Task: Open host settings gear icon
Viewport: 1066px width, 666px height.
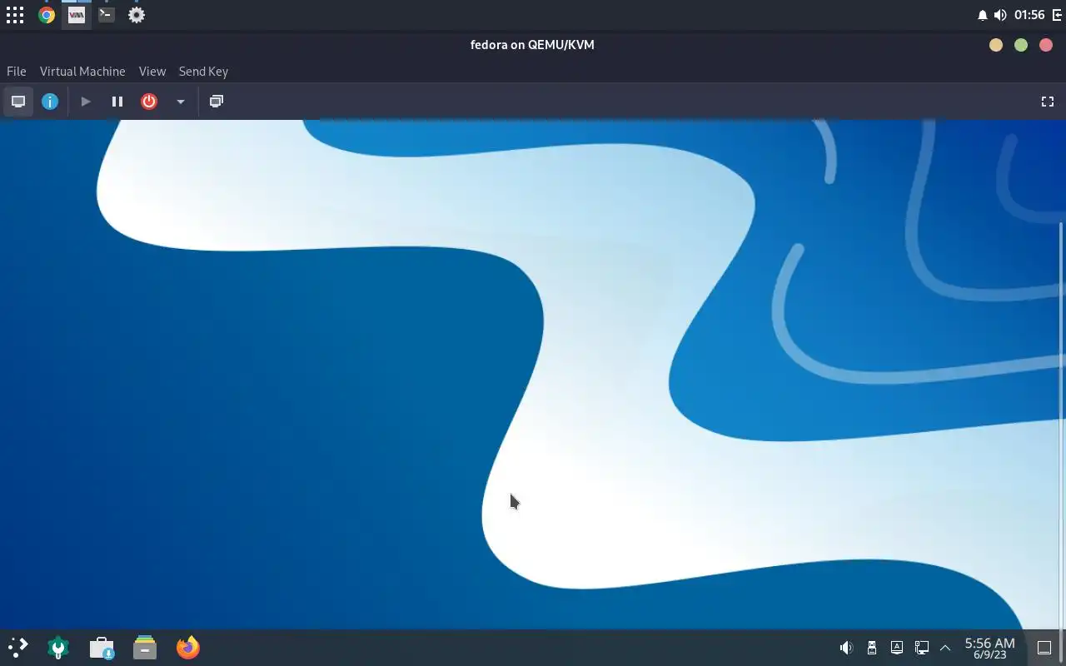Action: tap(137, 15)
